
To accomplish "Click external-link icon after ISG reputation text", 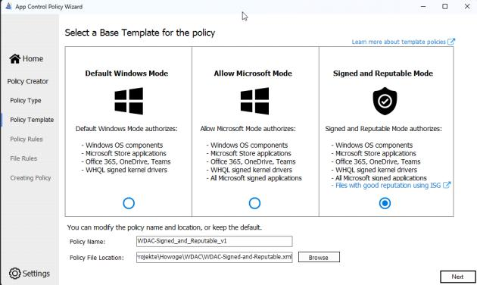I will [447, 185].
